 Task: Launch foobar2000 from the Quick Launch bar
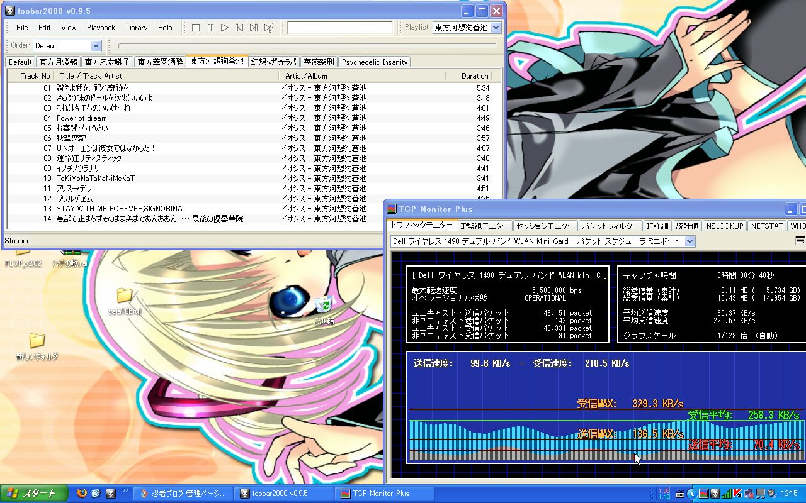click(x=111, y=494)
